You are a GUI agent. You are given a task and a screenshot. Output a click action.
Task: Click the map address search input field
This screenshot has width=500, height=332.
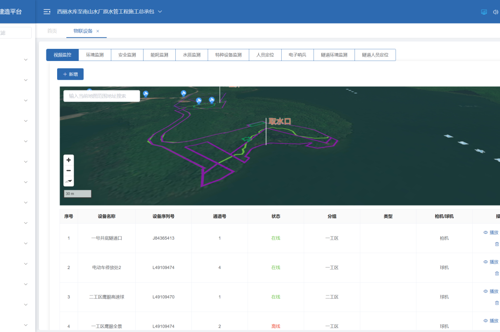(x=102, y=96)
